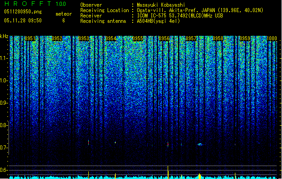Screen dimensions: 282x179
Task: Click the 'Receiving antenna' label
Action: pyautogui.click(x=103, y=21)
